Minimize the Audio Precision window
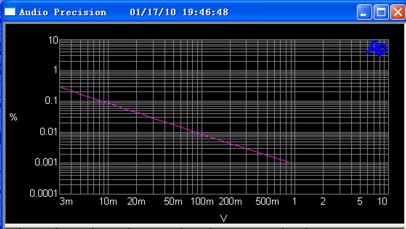 click(364, 12)
